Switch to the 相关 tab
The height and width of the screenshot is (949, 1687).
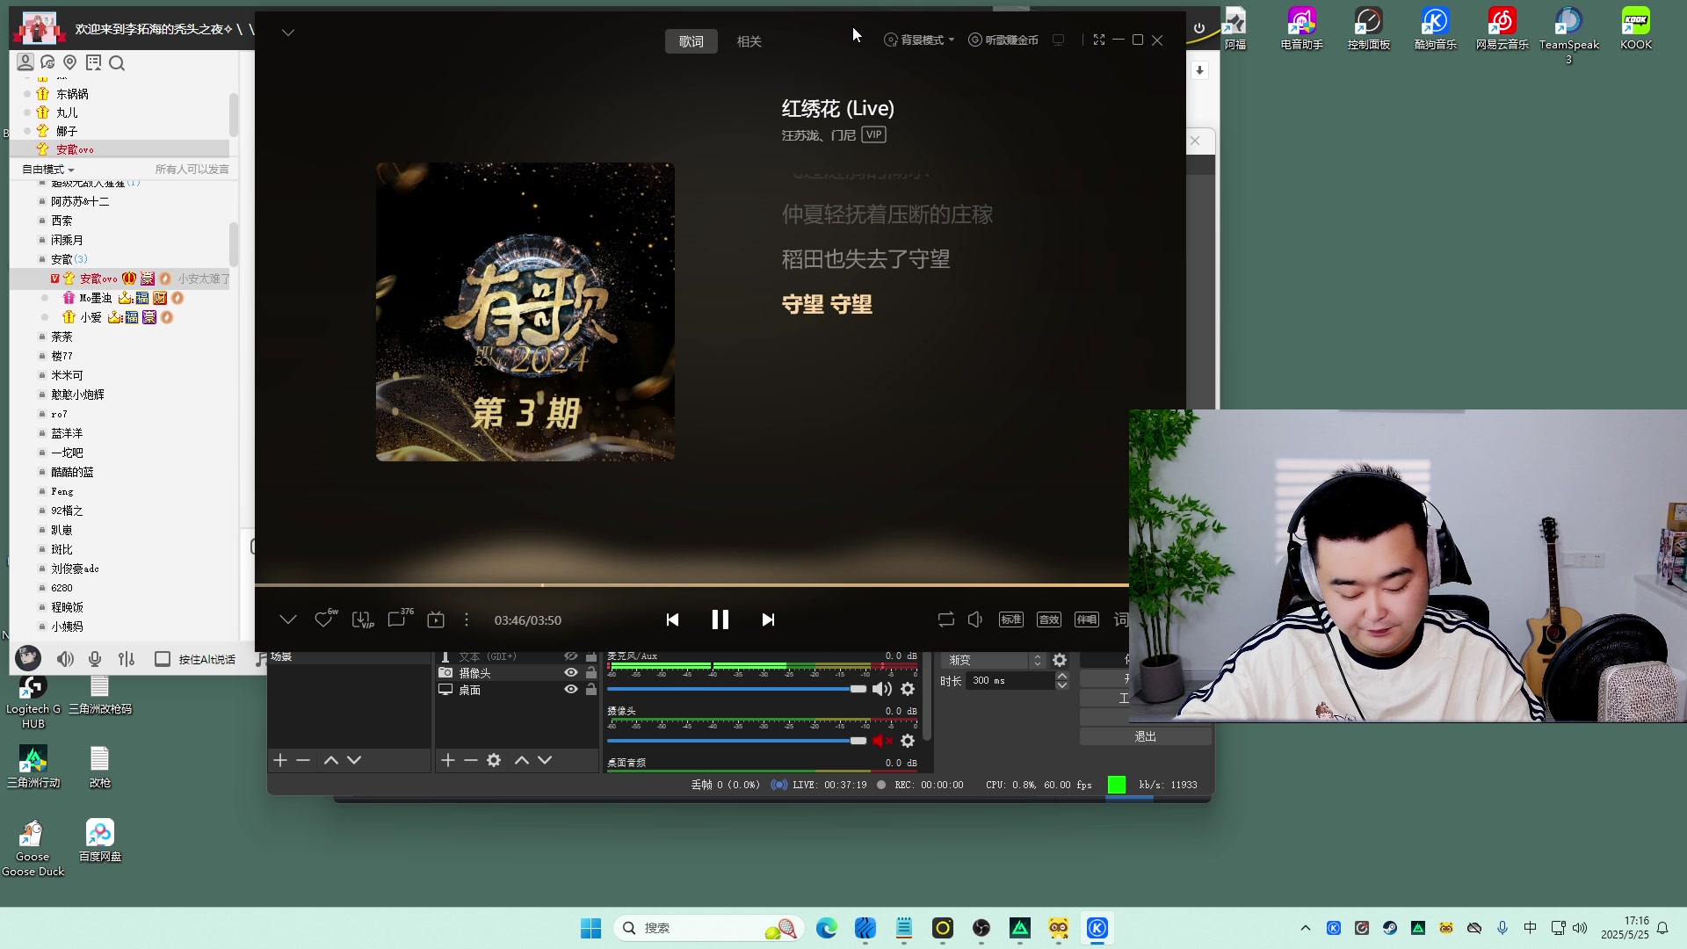tap(749, 41)
